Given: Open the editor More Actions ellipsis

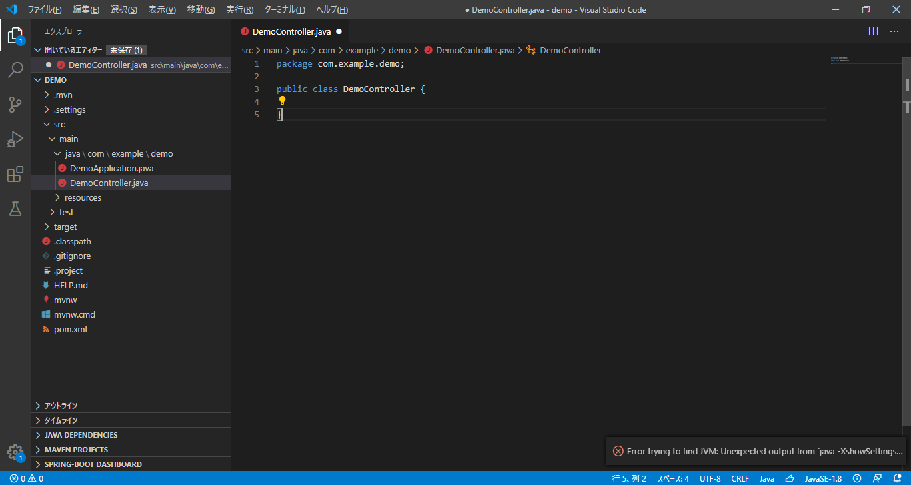Looking at the screenshot, I should pos(894,31).
